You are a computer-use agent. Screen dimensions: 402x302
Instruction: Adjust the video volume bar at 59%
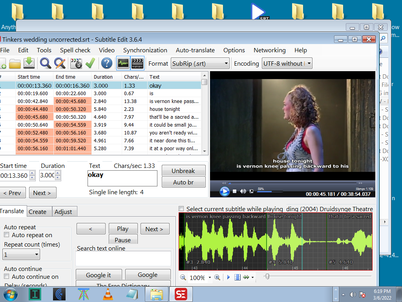[x=270, y=192]
